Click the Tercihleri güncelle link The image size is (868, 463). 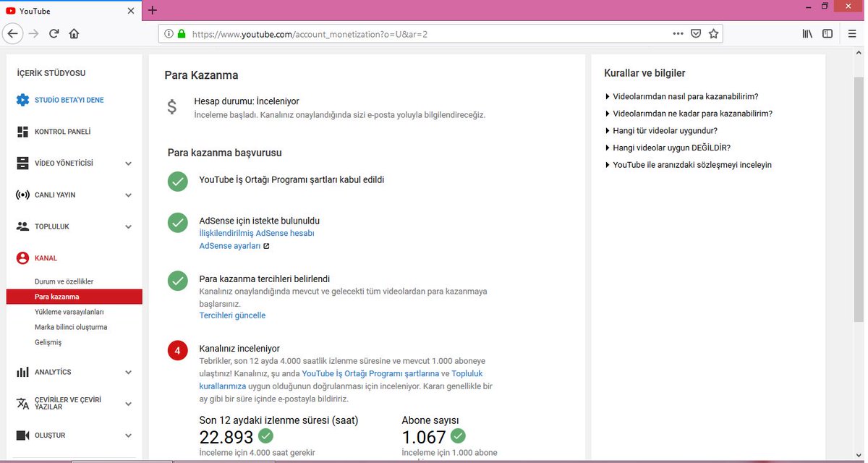(232, 315)
